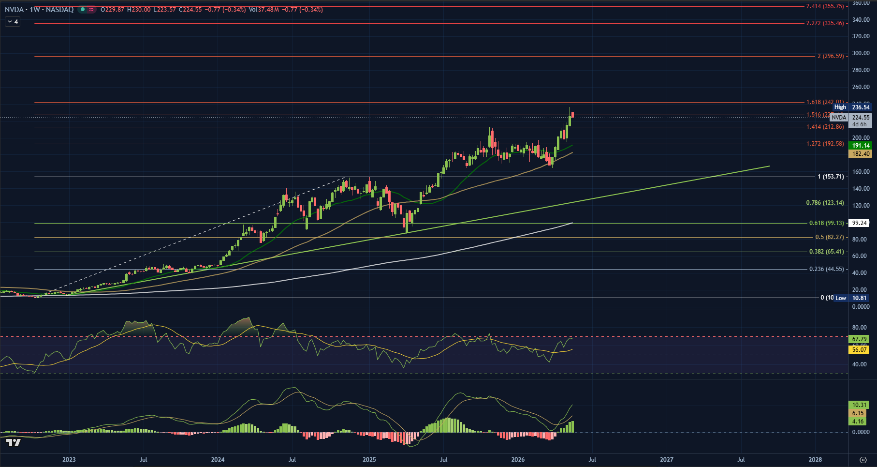Select the 1.414 (212.86) Fibonacci level
This screenshot has height=467, width=877.
[x=825, y=127]
